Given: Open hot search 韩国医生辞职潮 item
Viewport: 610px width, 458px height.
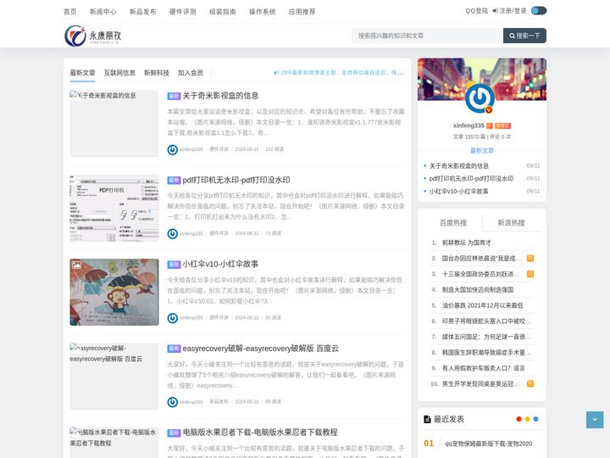Looking at the screenshot, I should [486, 353].
